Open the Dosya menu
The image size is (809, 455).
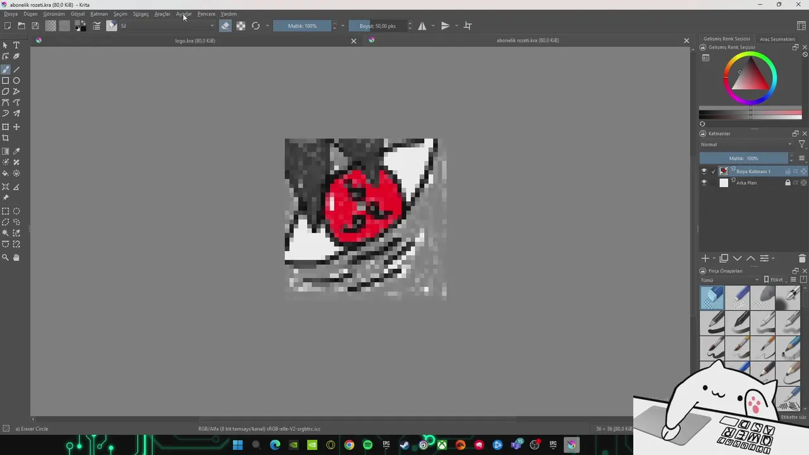coord(11,14)
